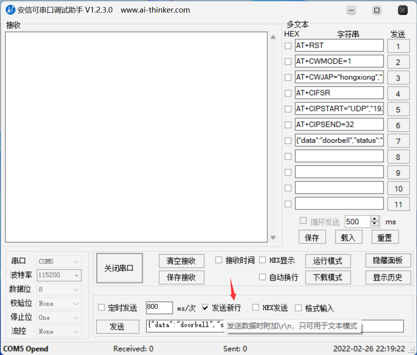Viewport: 417px width, 355px height.
Task: Switch to 下载模式 download mode
Action: [328, 278]
